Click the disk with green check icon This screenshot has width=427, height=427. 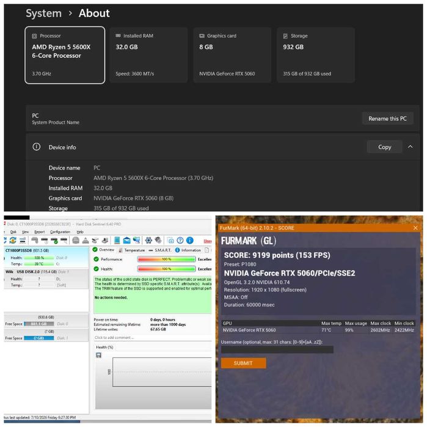pos(54,240)
